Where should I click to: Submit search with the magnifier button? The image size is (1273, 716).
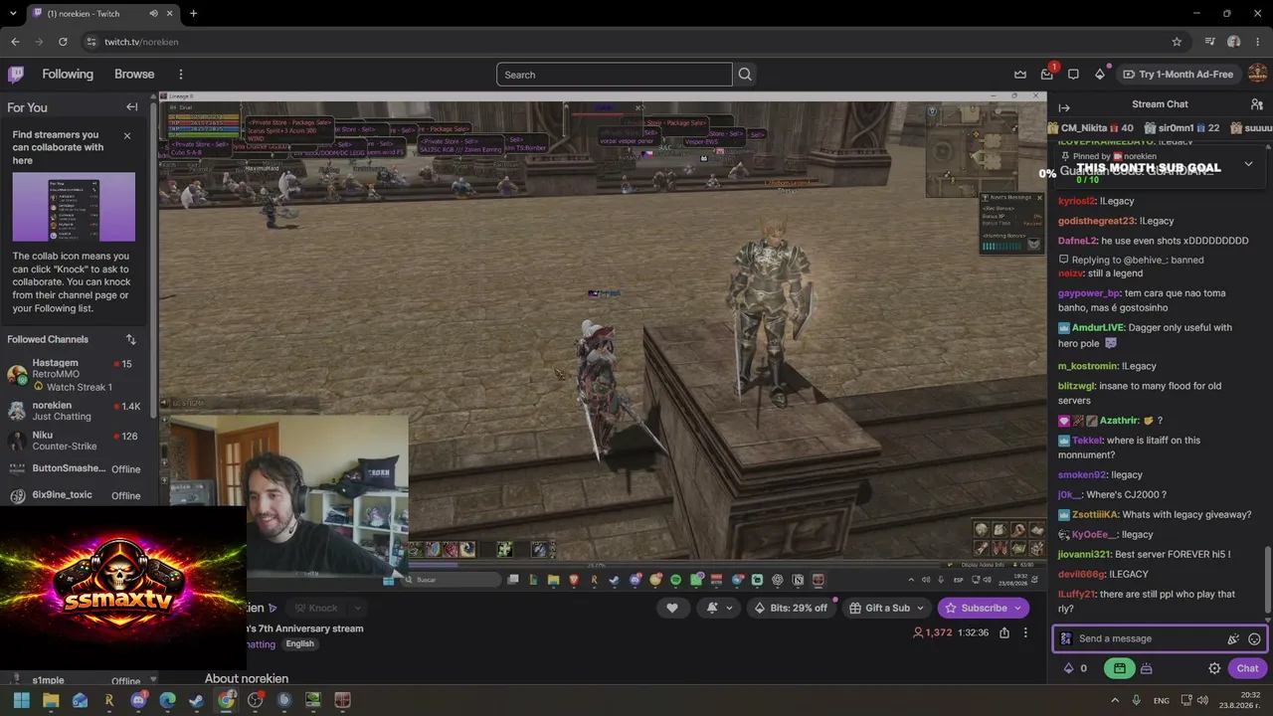tap(745, 75)
